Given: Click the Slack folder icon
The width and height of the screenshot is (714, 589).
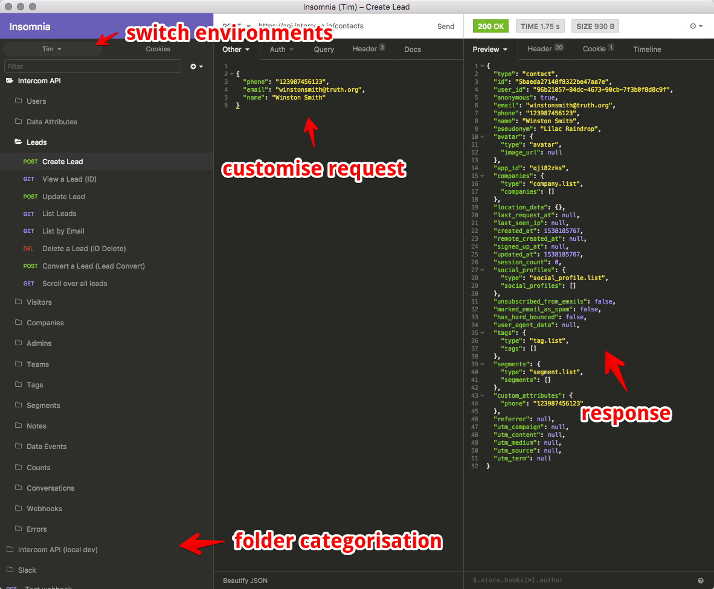Looking at the screenshot, I should click(x=10, y=570).
